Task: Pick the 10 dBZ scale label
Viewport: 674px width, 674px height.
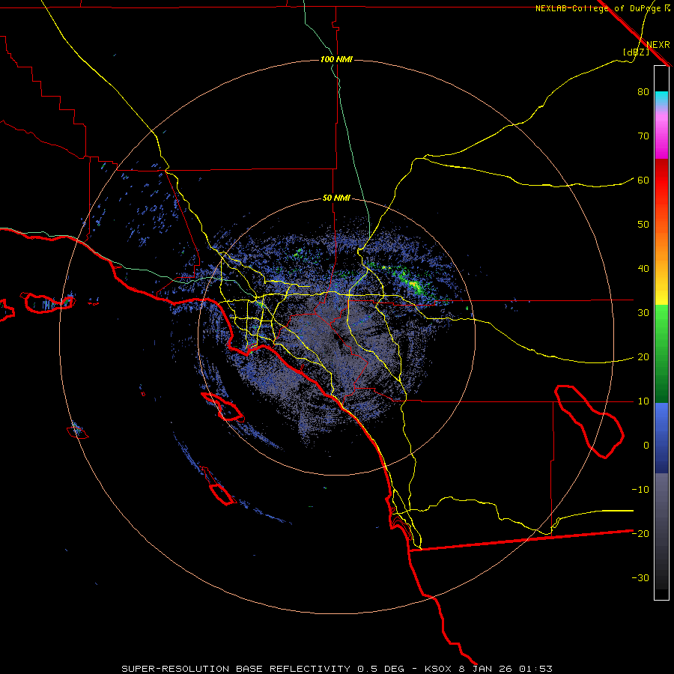Action: tap(643, 401)
